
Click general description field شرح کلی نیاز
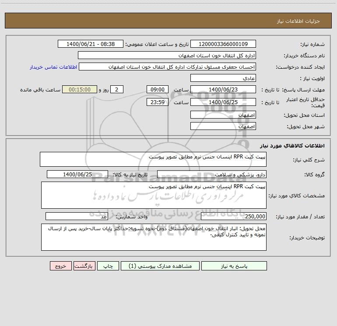point(153,159)
